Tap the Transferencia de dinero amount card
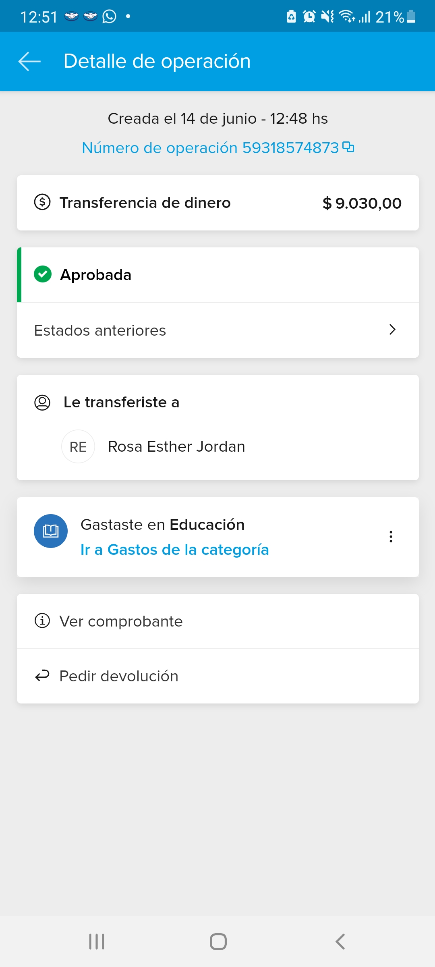 217,203
